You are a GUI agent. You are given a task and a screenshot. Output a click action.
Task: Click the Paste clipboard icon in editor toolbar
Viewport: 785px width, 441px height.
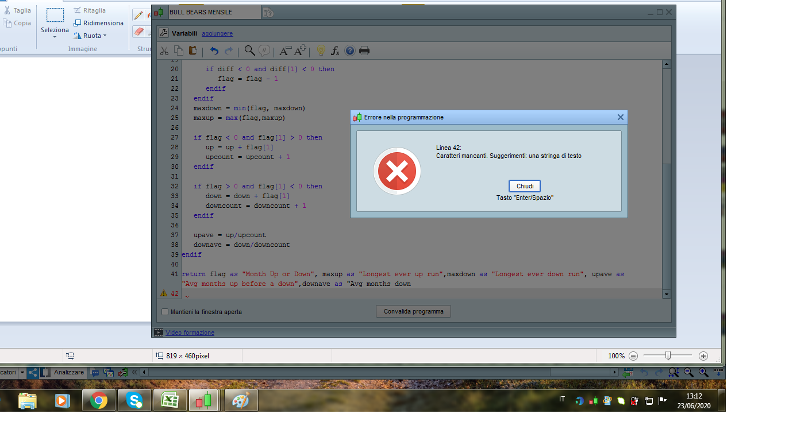point(193,51)
